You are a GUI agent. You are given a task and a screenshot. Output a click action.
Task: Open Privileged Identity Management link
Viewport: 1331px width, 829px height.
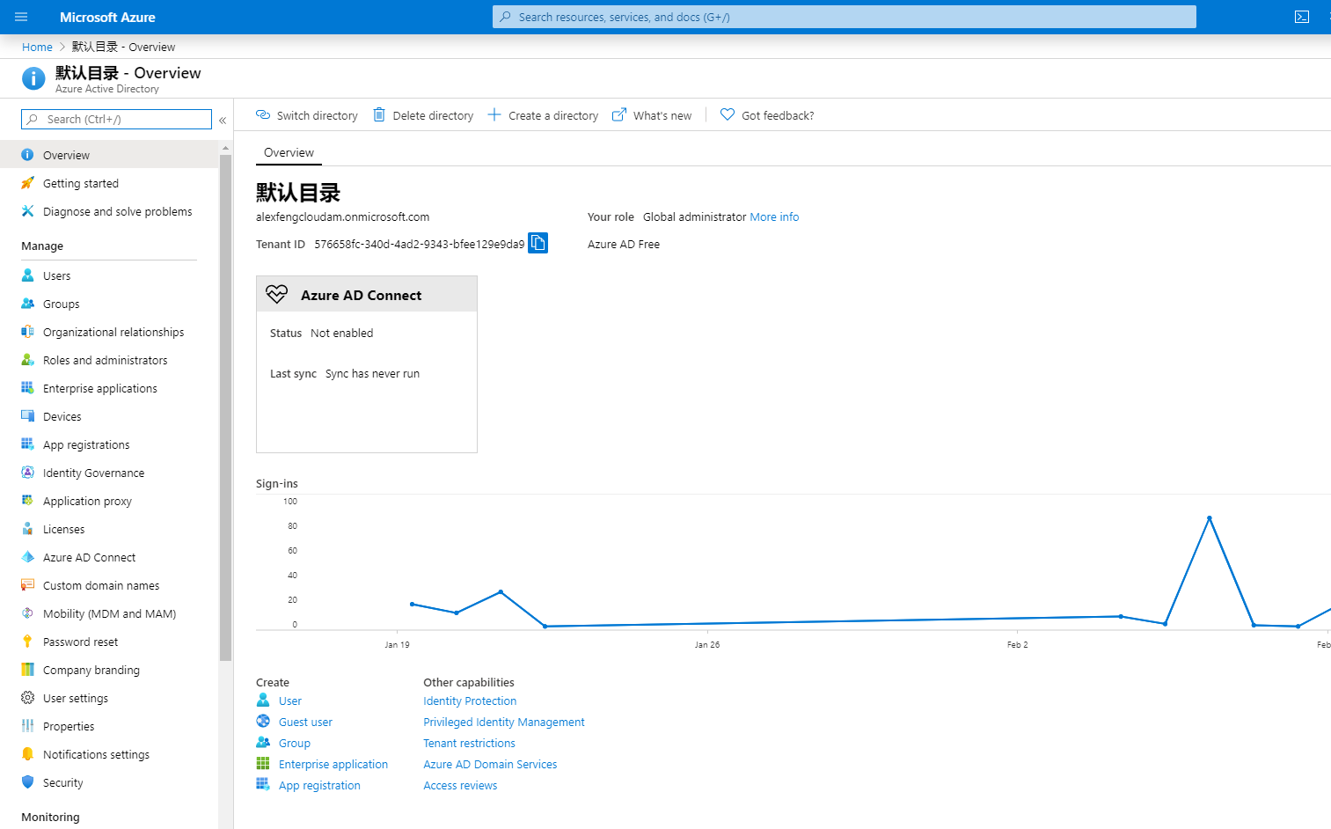pos(504,722)
